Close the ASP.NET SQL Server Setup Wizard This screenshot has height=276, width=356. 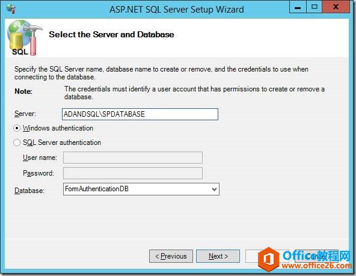(336, 7)
